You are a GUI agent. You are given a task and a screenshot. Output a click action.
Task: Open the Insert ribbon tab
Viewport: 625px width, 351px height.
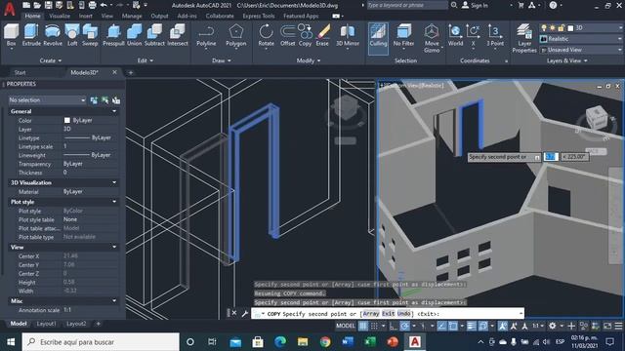pos(85,16)
